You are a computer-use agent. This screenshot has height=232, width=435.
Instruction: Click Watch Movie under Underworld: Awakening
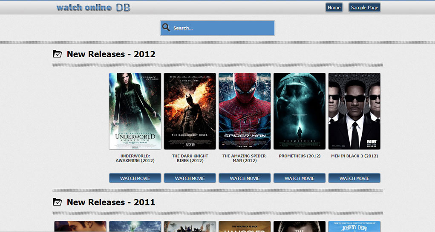pos(135,178)
